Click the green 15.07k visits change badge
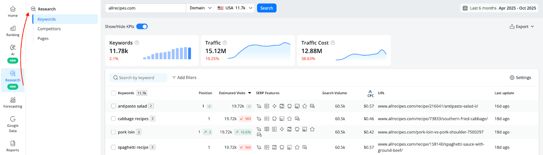 pyautogui.click(x=243, y=132)
